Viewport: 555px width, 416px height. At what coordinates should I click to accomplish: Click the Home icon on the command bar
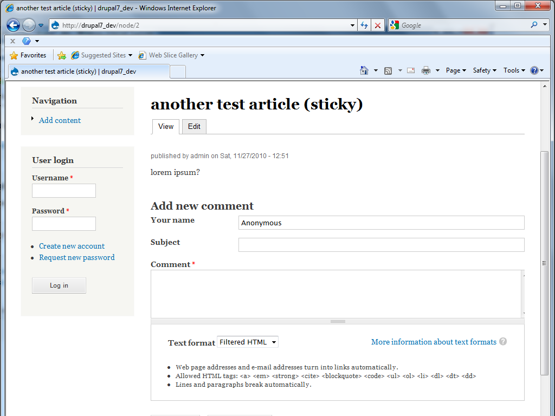pos(364,70)
